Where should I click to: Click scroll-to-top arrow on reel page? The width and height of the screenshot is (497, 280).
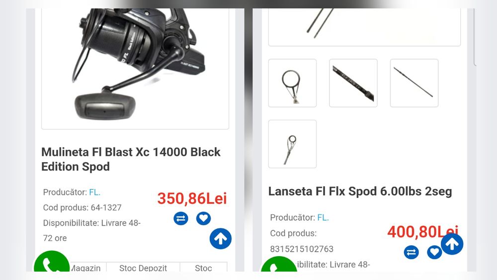221,239
